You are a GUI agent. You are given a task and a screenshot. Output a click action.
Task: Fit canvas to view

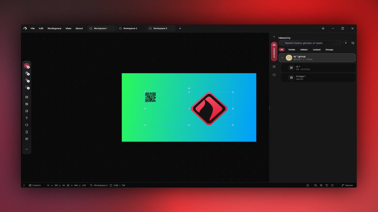tap(332, 185)
